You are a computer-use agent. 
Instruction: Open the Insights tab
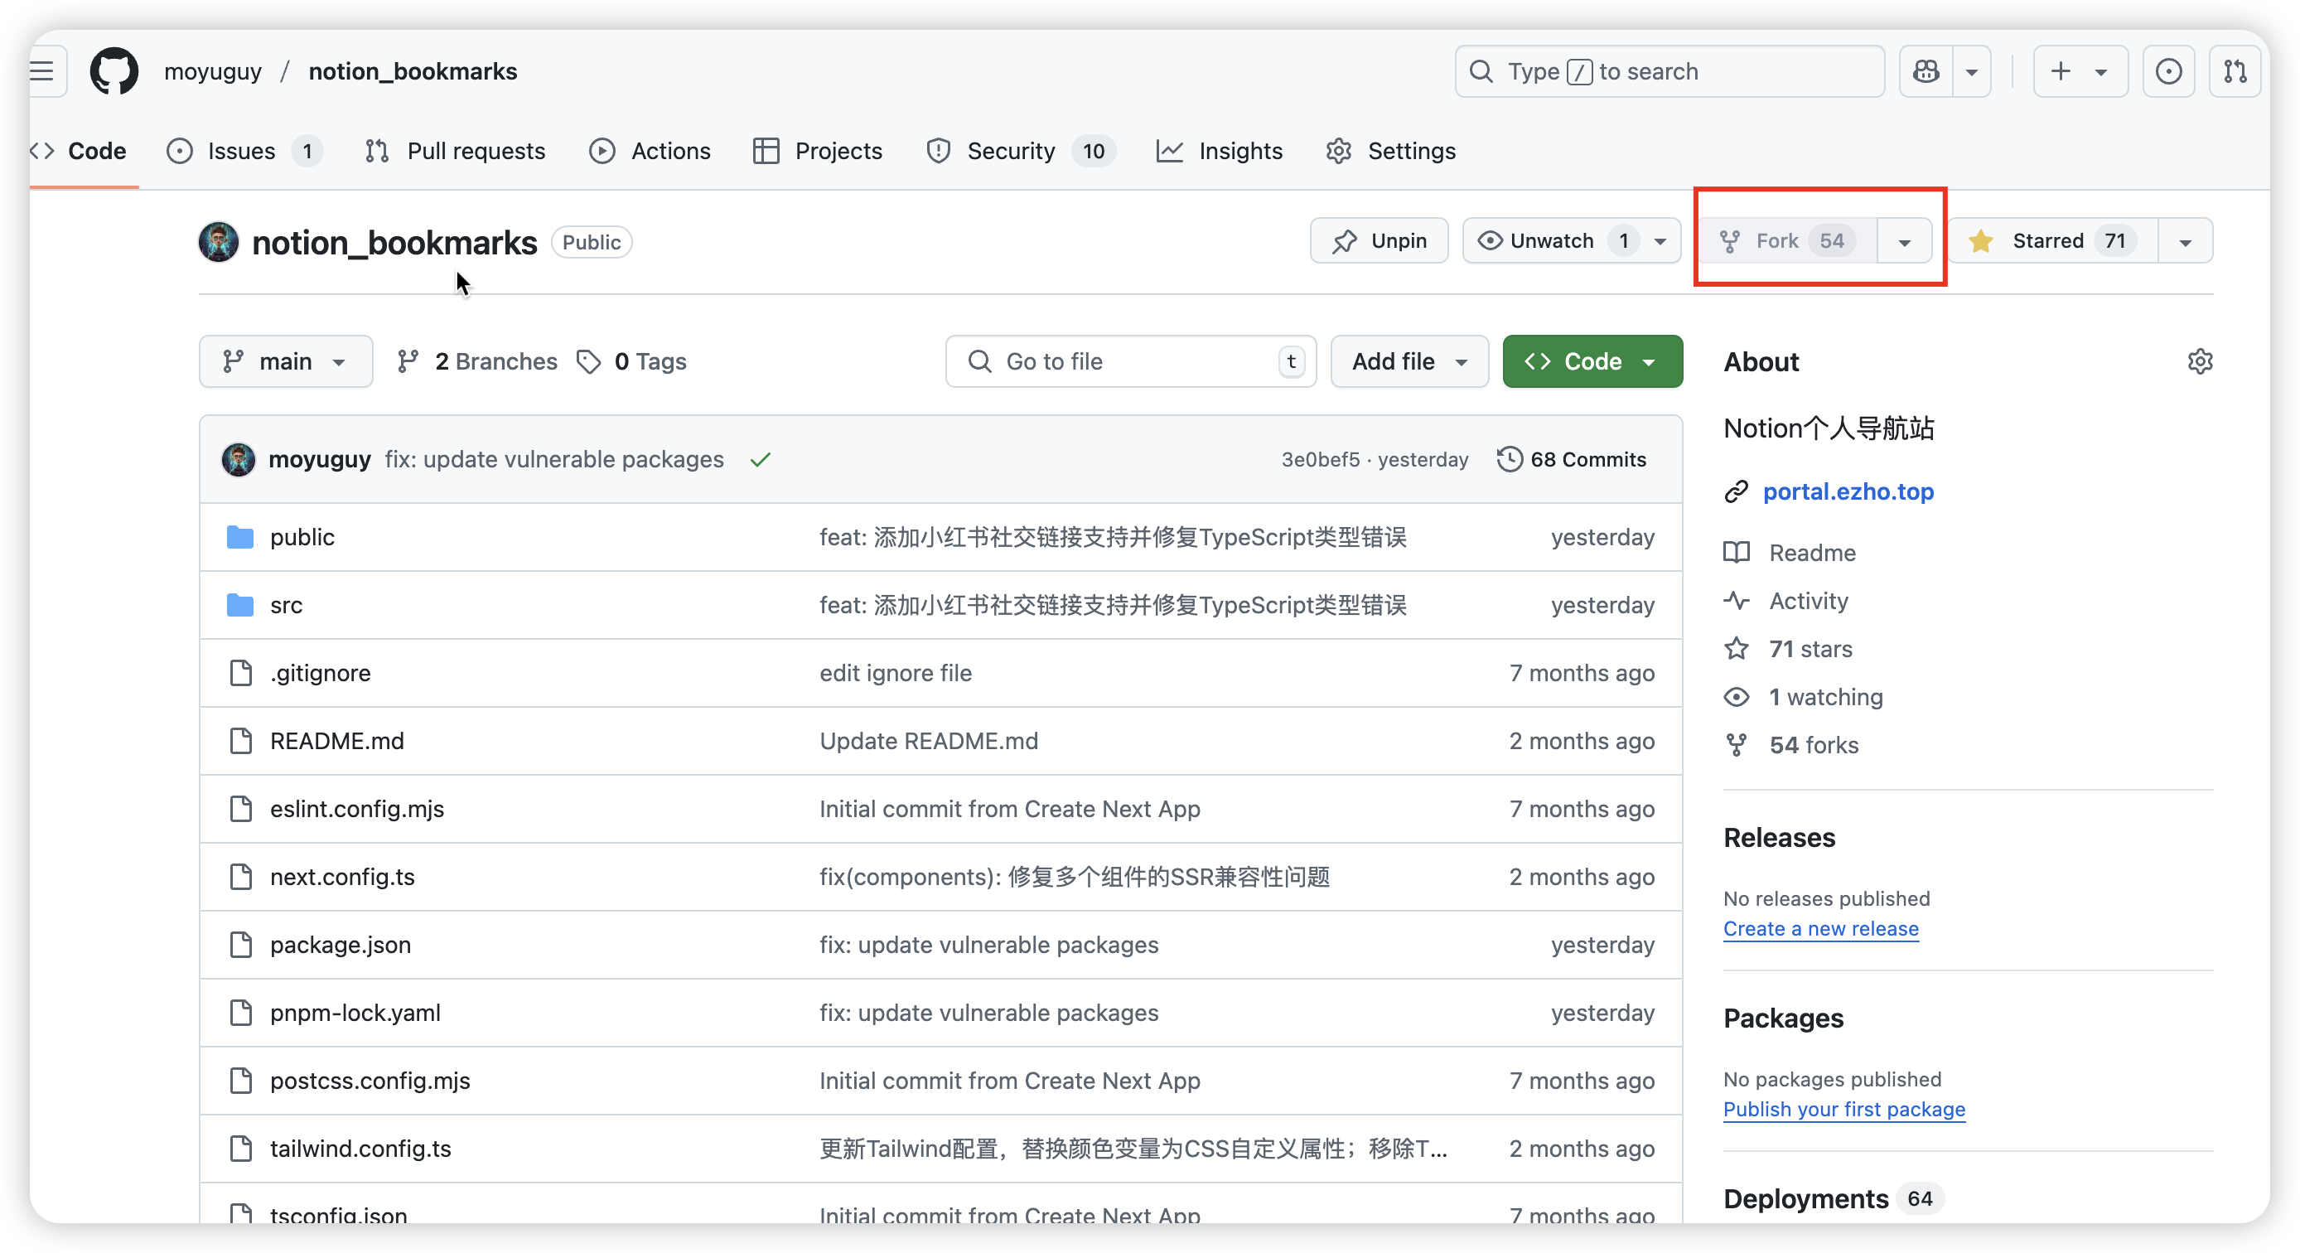pyautogui.click(x=1220, y=151)
